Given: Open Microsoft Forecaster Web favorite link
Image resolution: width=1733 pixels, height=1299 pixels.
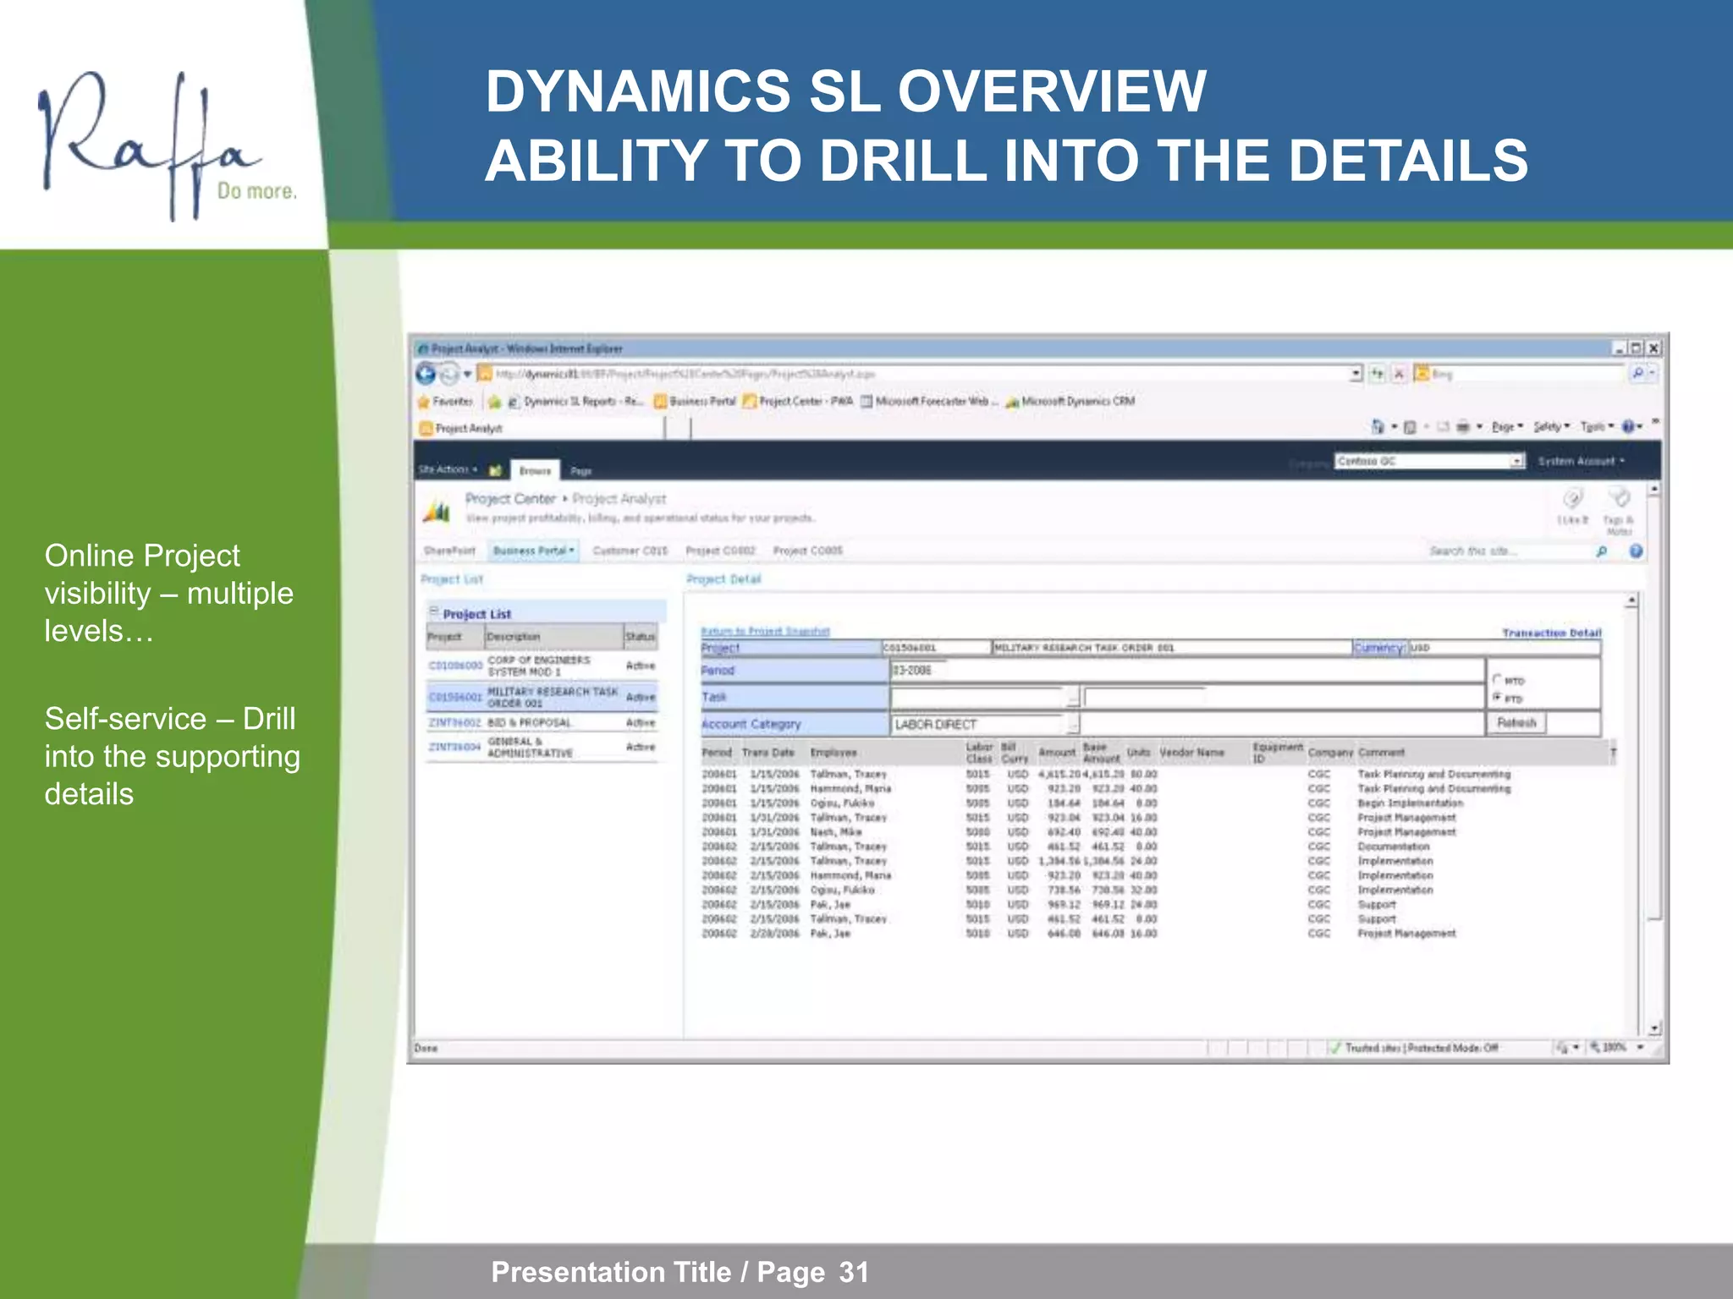Looking at the screenshot, I should coord(930,402).
